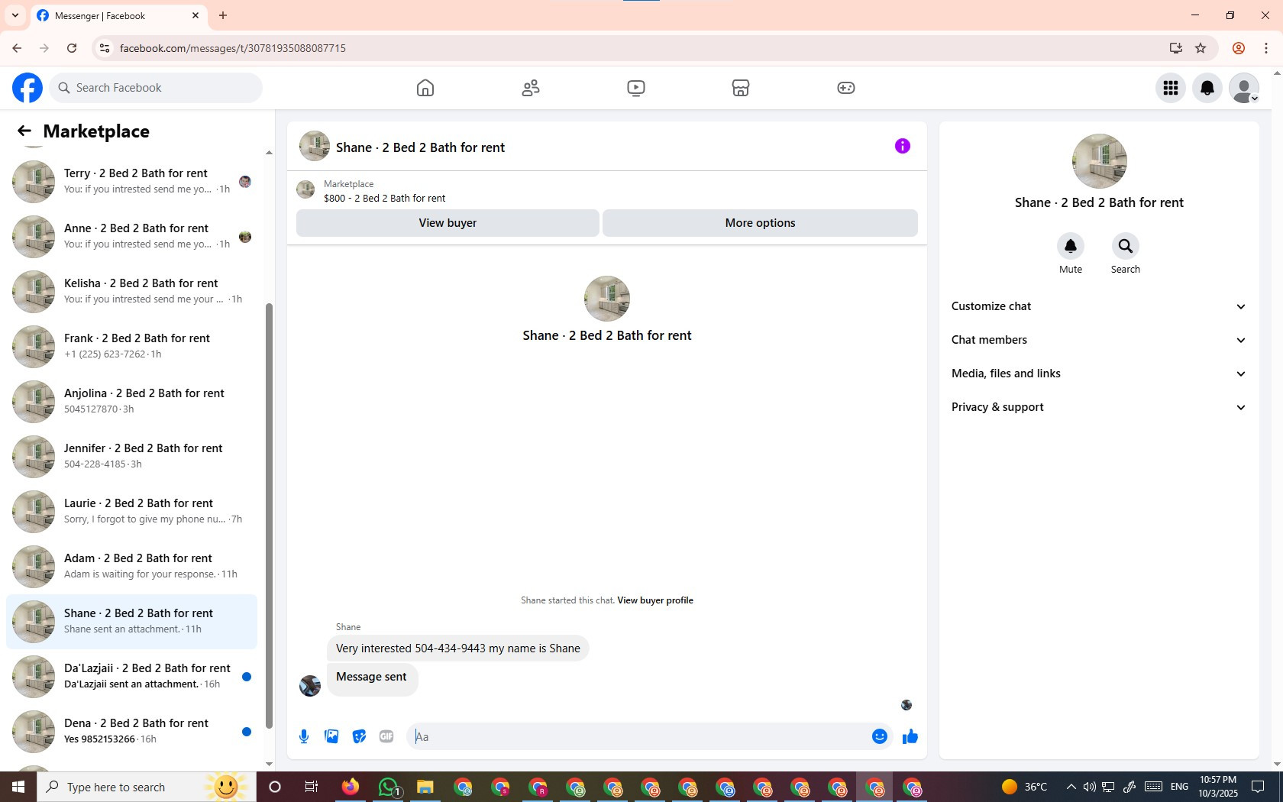The height and width of the screenshot is (802, 1283).
Task: Send a voice clip with microphone icon
Action: 304,736
